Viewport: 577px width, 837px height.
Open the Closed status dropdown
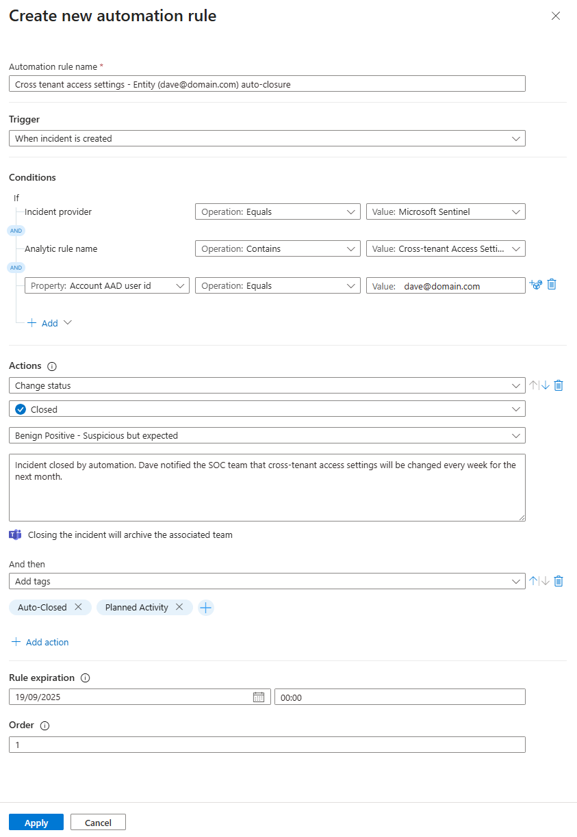[267, 409]
